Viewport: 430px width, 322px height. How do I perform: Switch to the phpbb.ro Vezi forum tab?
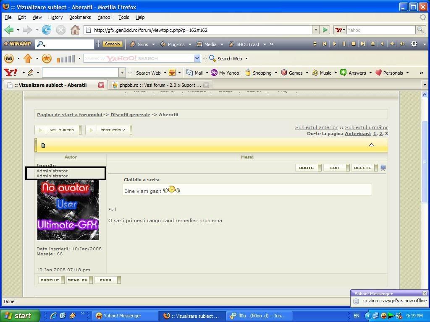161,85
